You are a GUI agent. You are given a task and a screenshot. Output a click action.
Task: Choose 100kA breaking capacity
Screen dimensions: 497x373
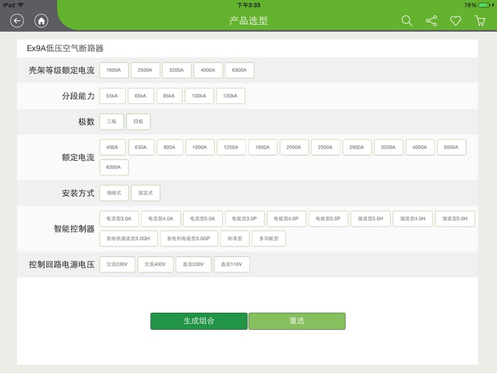click(199, 95)
